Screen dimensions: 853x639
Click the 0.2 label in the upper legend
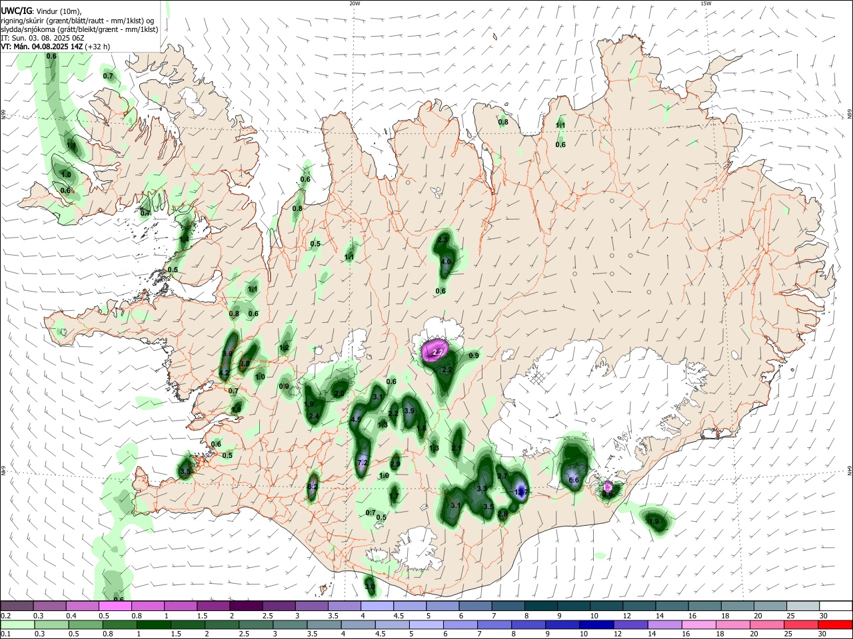[x=6, y=616]
